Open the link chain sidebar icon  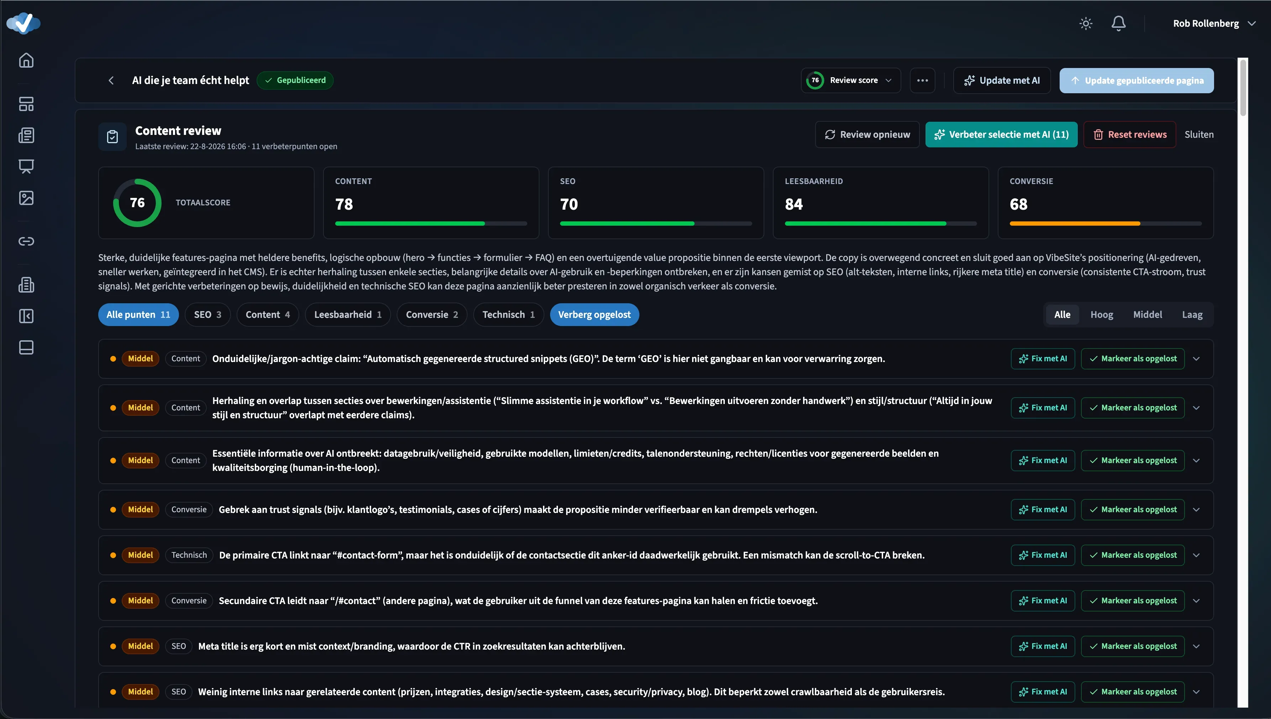coord(26,241)
